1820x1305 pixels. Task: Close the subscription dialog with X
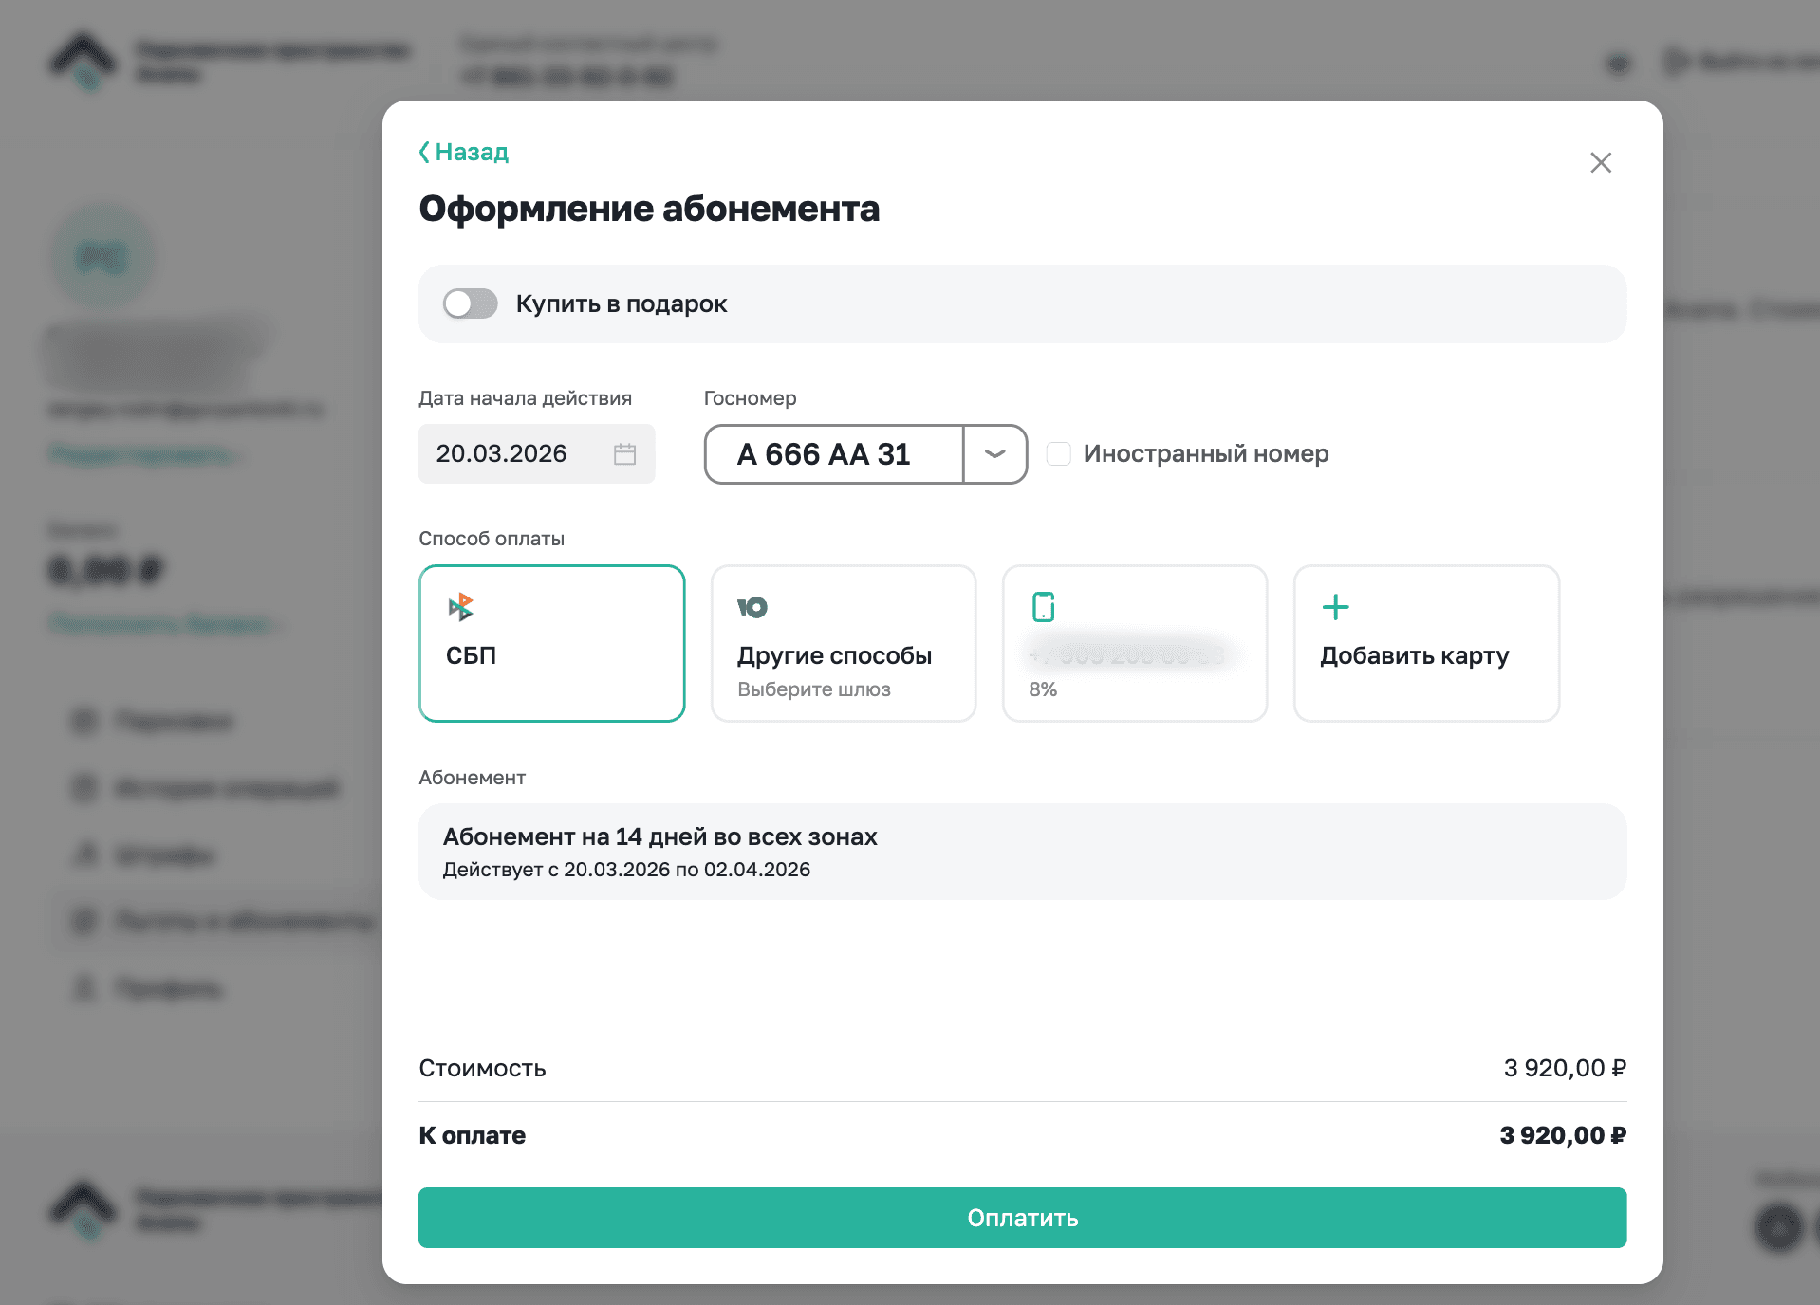tap(1601, 163)
